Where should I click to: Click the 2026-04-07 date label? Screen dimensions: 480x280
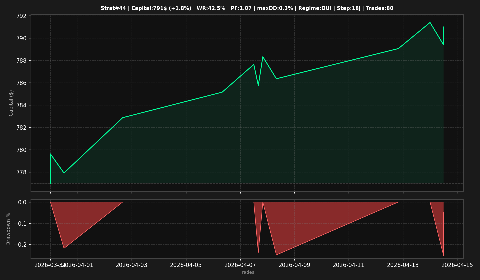coord(240,265)
